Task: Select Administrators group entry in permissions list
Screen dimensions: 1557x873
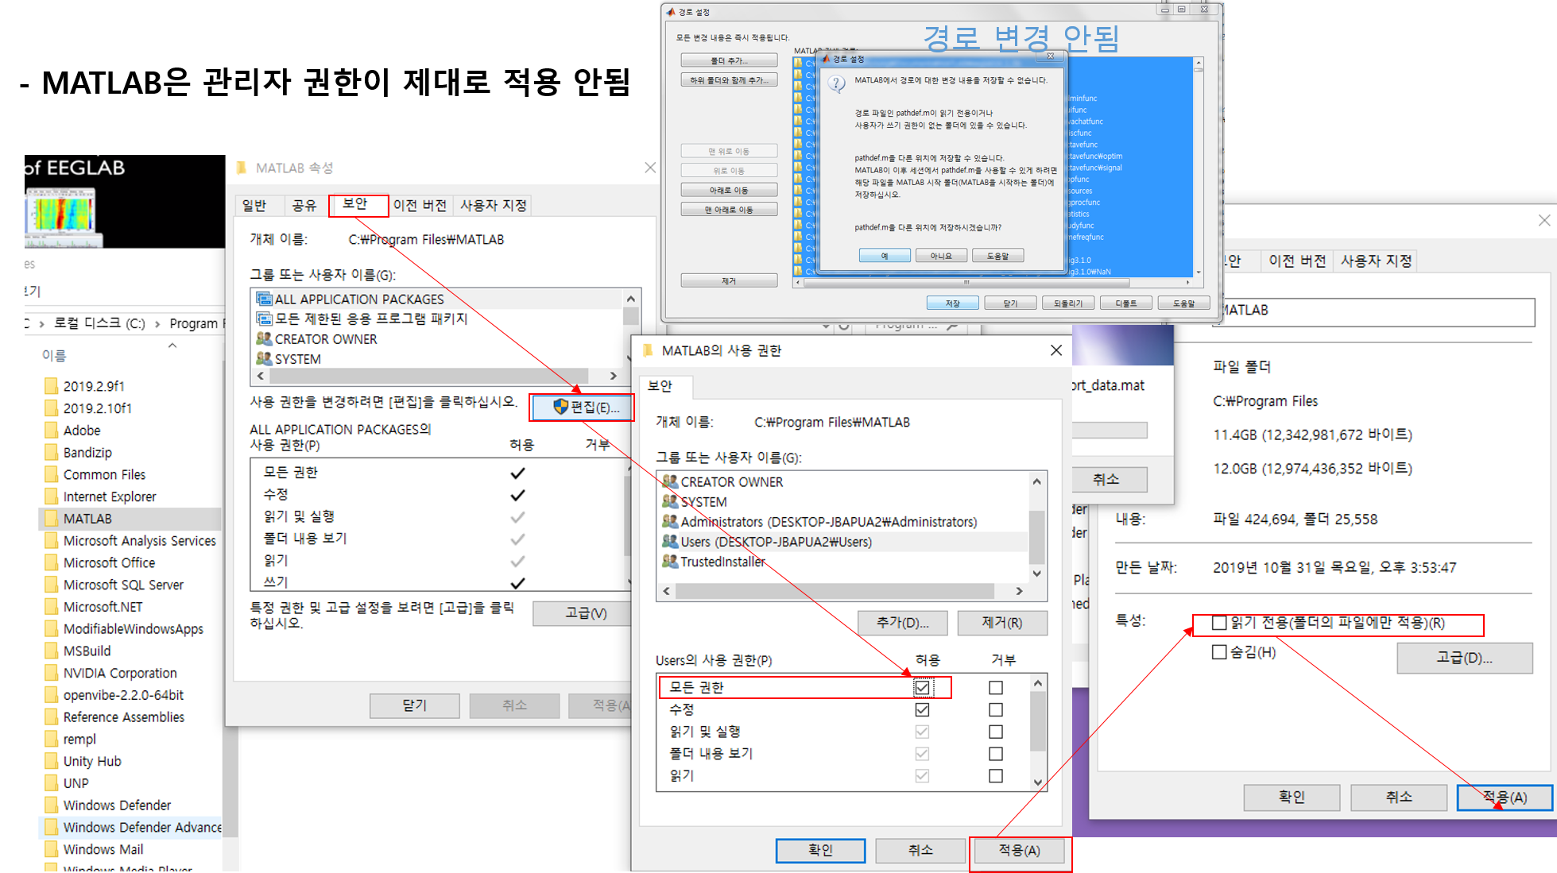Action: [827, 522]
